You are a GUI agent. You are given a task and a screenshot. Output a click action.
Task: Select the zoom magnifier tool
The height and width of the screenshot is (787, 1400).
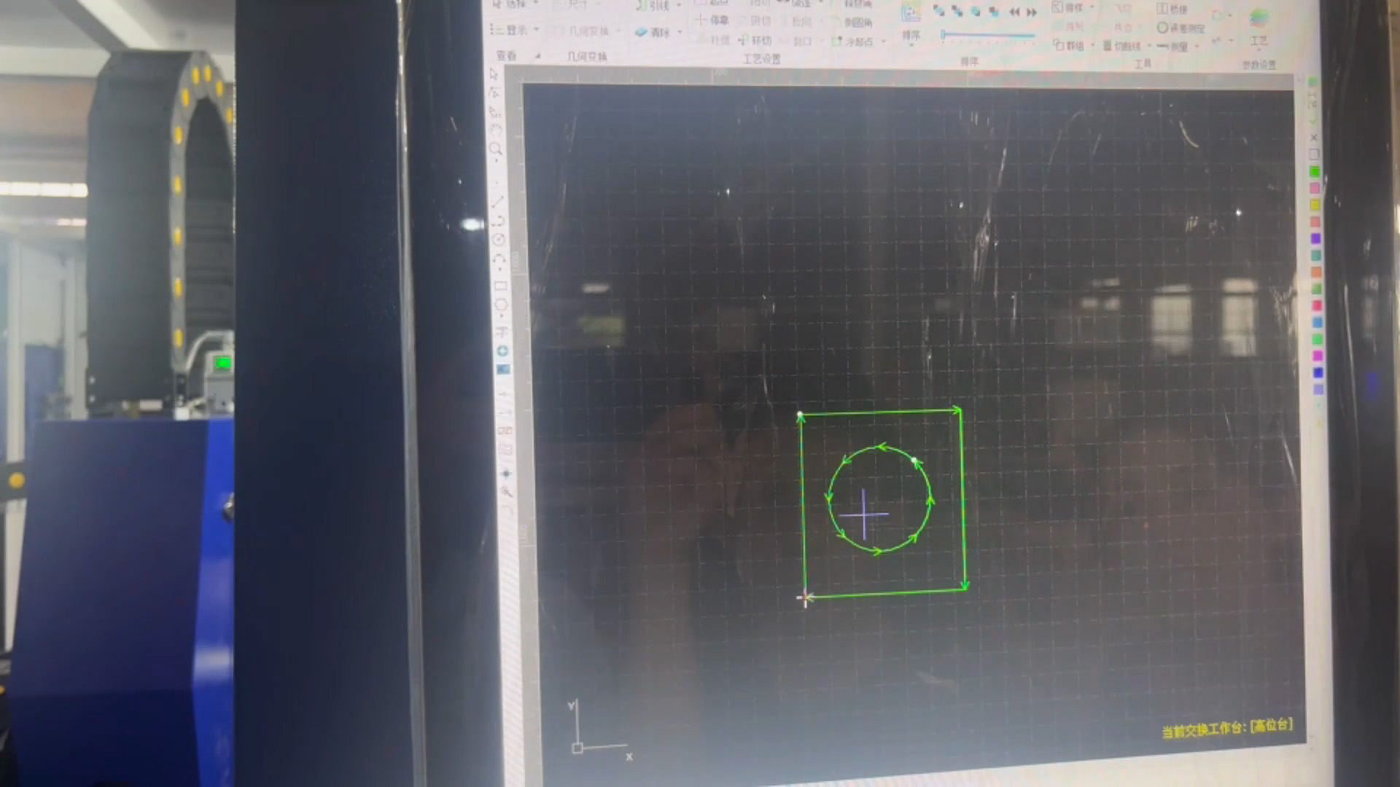496,149
